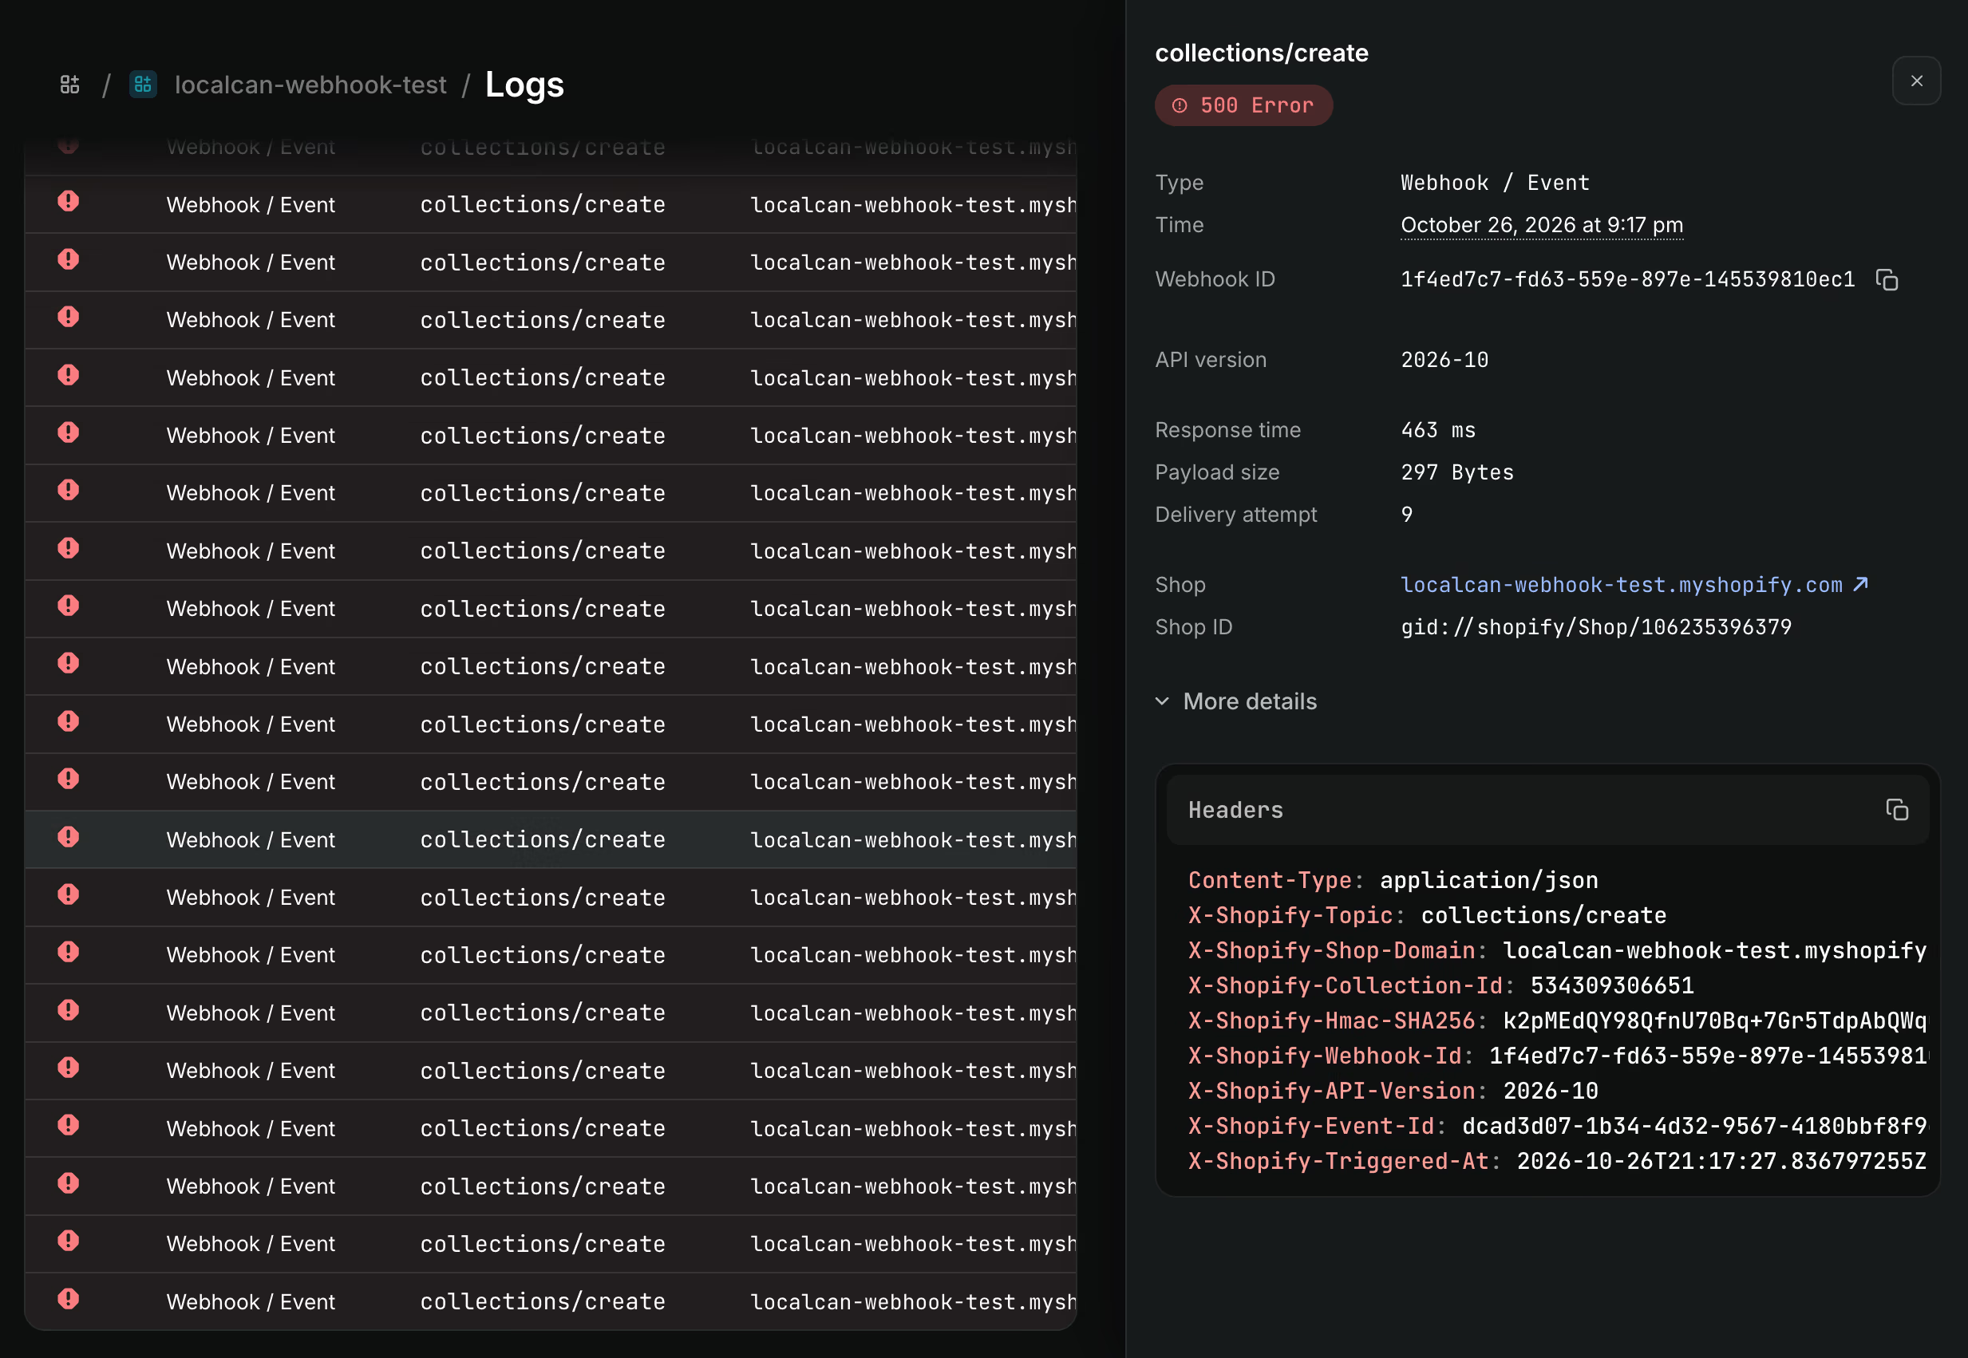Click the X-Shopify-Event-Id header line
This screenshot has width=1968, height=1358.
coord(1557,1126)
